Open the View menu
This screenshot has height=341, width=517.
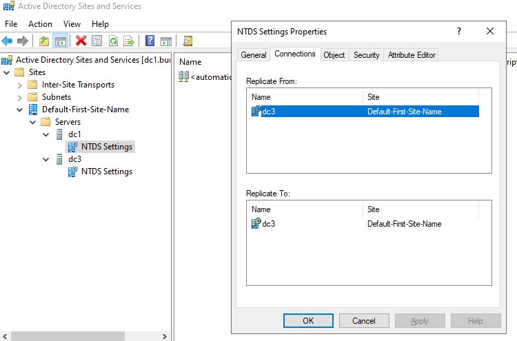click(x=72, y=24)
